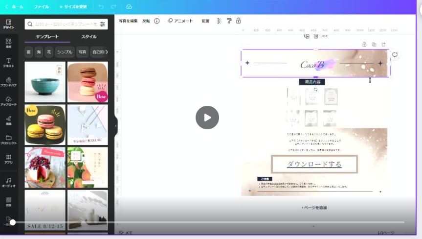
Task: Click the lock page icon above canvas
Action: coord(364,44)
